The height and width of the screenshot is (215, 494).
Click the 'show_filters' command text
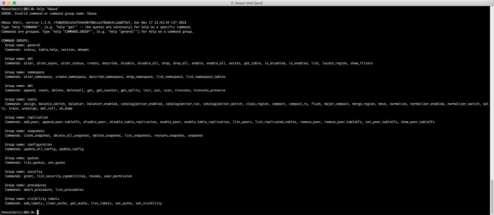(x=362, y=63)
